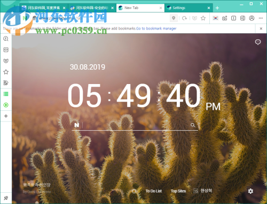Click the Naver N logo in search bar
The height and width of the screenshot is (204, 267).
pyautogui.click(x=77, y=125)
